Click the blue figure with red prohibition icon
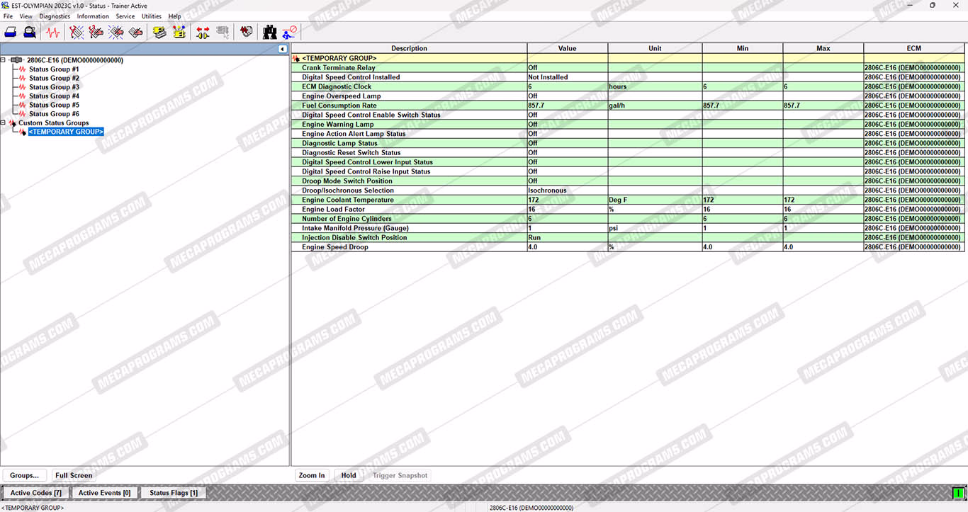The width and height of the screenshot is (968, 512). (x=289, y=32)
